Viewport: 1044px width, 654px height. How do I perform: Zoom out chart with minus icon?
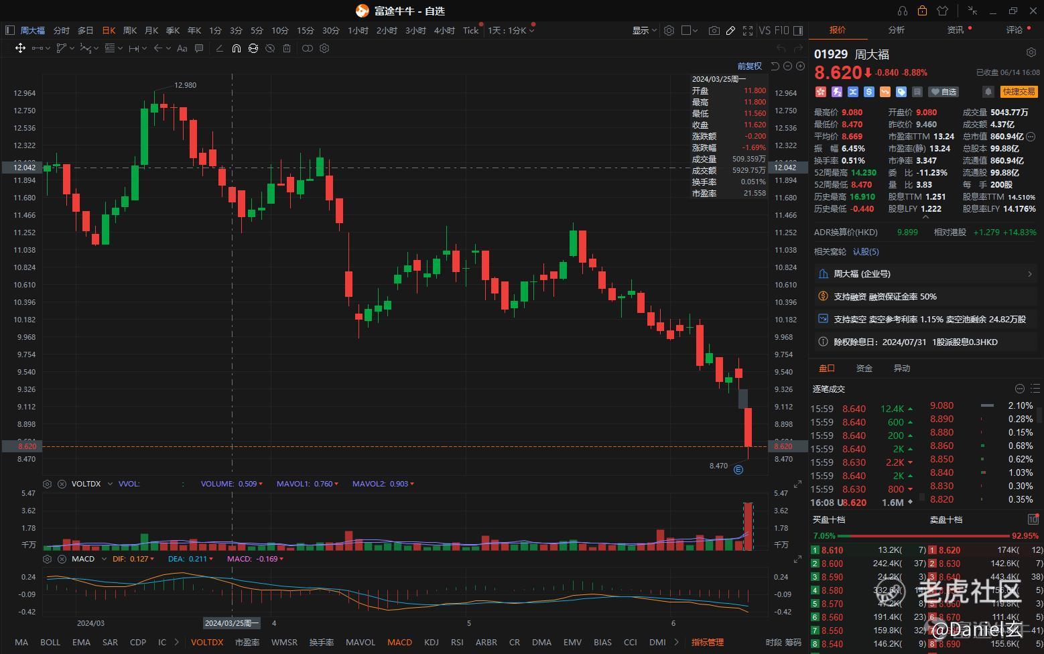tap(788, 66)
